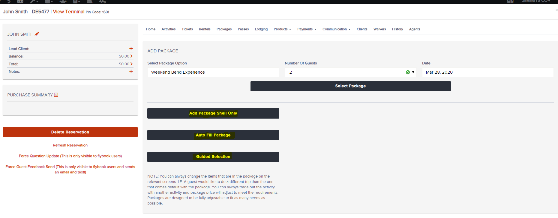Click the Auto Fill Package button

coord(213,135)
